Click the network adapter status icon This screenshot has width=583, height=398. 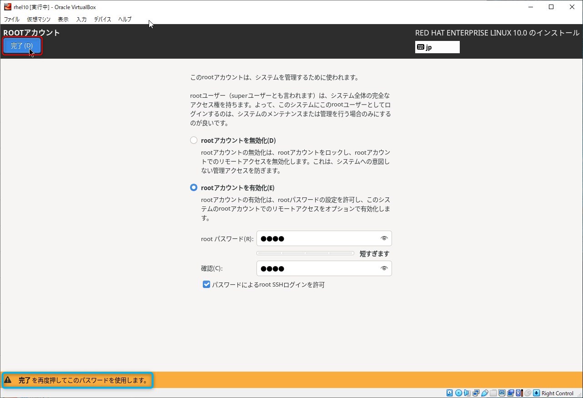tap(476, 393)
